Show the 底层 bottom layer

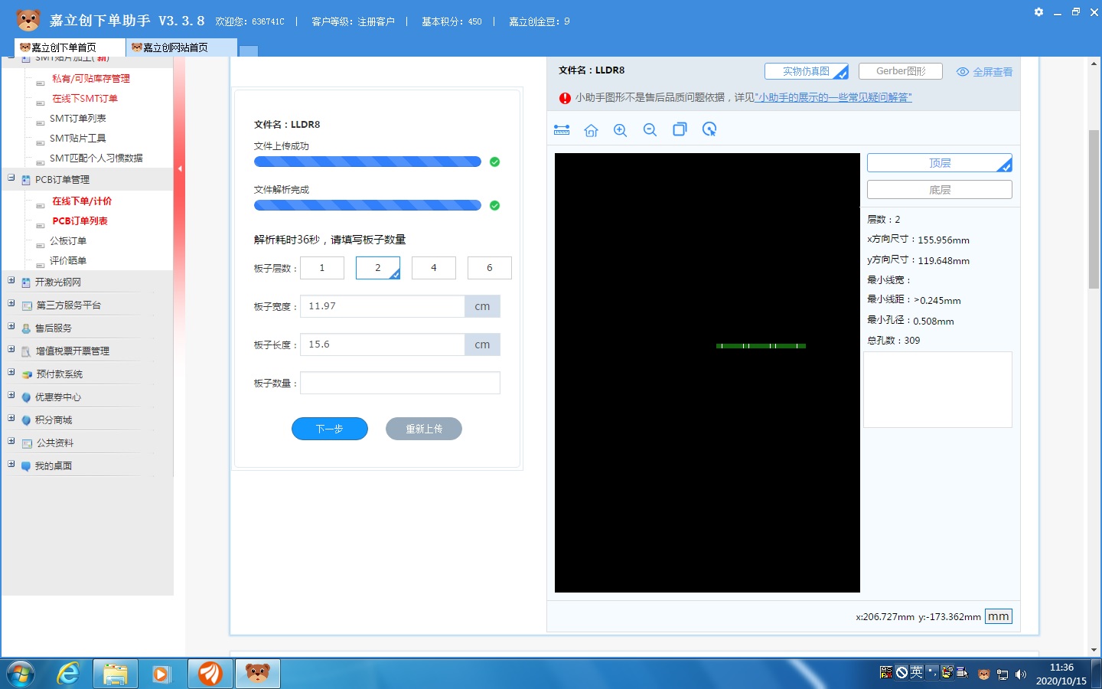[940, 190]
